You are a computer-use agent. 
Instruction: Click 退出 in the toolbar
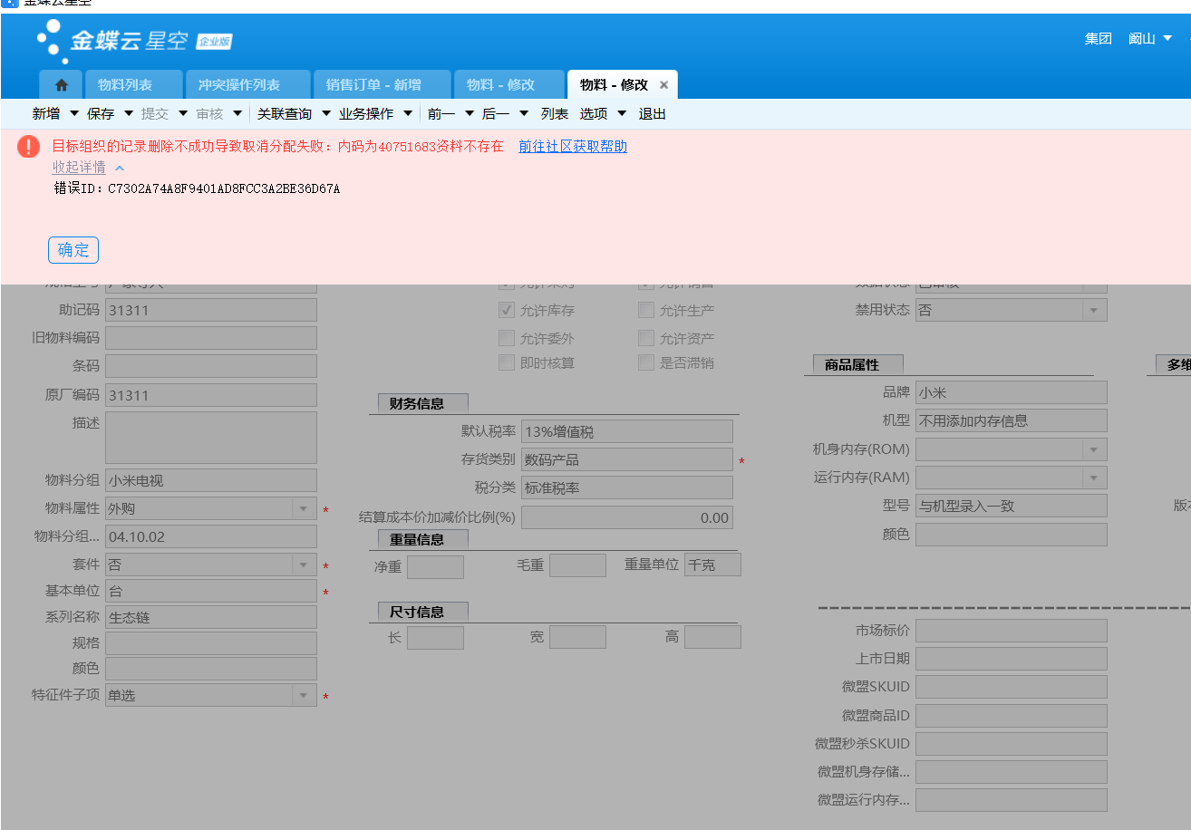pyautogui.click(x=653, y=114)
